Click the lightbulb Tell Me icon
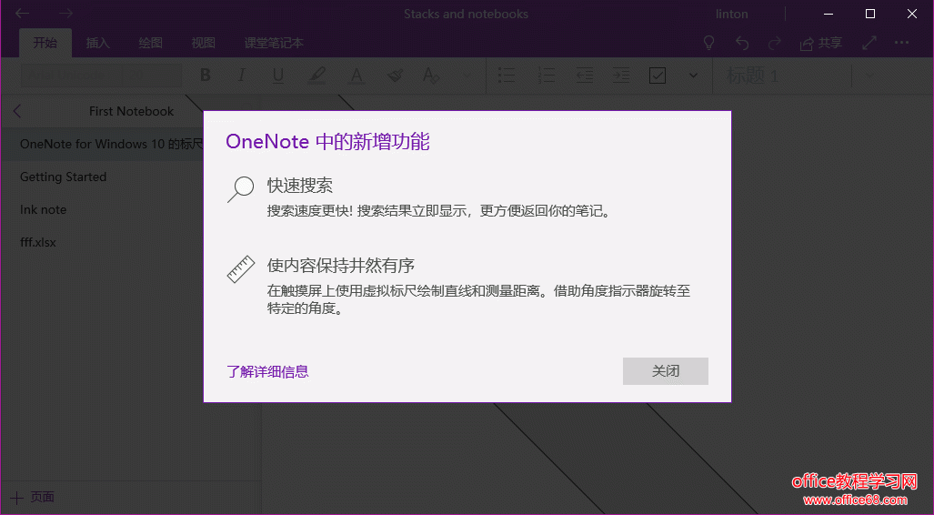The height and width of the screenshot is (515, 934). (x=708, y=43)
